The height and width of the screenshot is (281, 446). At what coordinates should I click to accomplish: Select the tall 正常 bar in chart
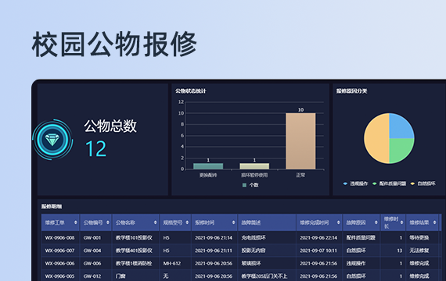pyautogui.click(x=300, y=141)
